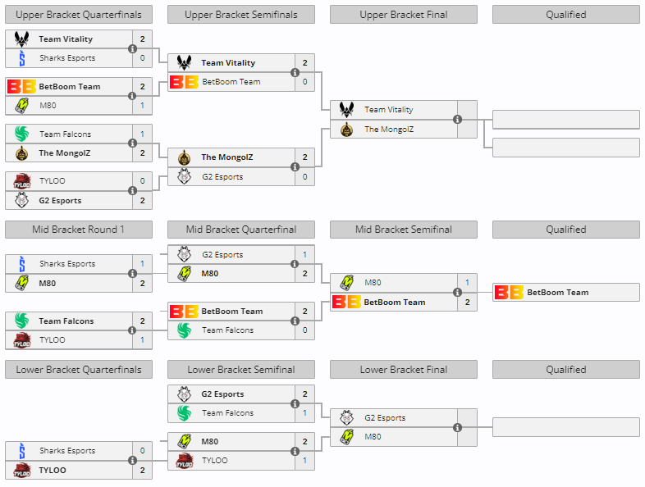Click G2 Esports logo in Mid Bracket Quarterfinal
Image resolution: width=645 pixels, height=487 pixels.
pyautogui.click(x=185, y=255)
